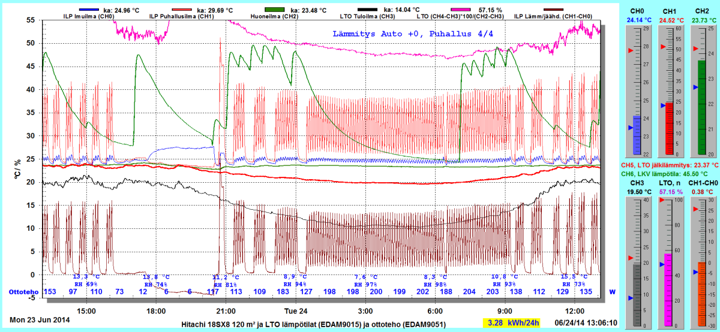Click the 'ka: 23.48 °C' average value
This screenshot has width=720, height=332.
pyautogui.click(x=308, y=10)
